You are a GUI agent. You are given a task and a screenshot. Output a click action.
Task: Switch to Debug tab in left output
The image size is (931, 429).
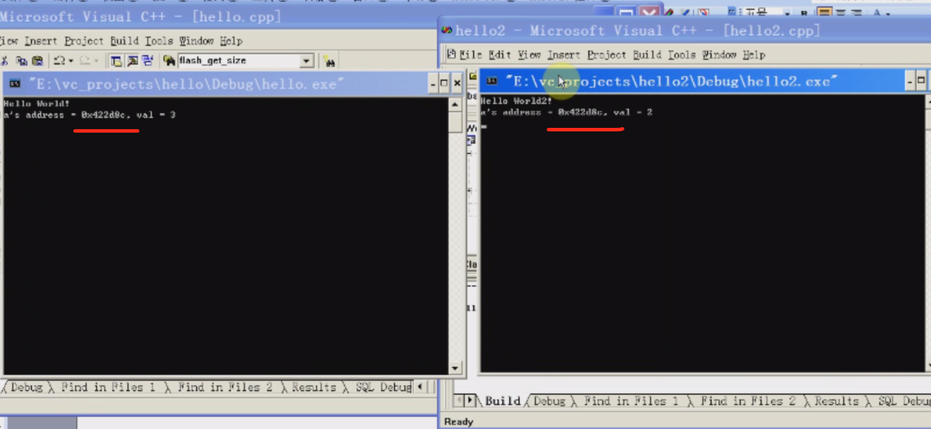[27, 387]
